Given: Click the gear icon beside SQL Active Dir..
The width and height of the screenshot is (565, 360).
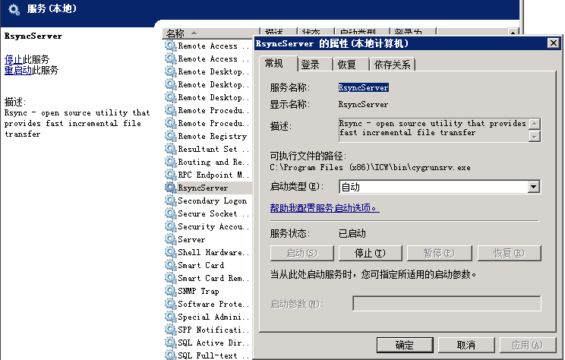Looking at the screenshot, I should tap(170, 343).
